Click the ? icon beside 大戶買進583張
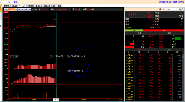The image size is (185, 102). tap(51, 56)
